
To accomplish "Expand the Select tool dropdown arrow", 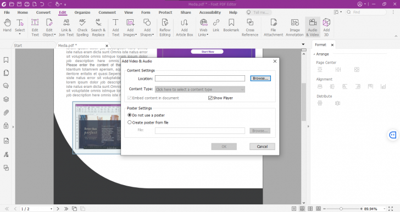I will pyautogui.click(x=20, y=35).
